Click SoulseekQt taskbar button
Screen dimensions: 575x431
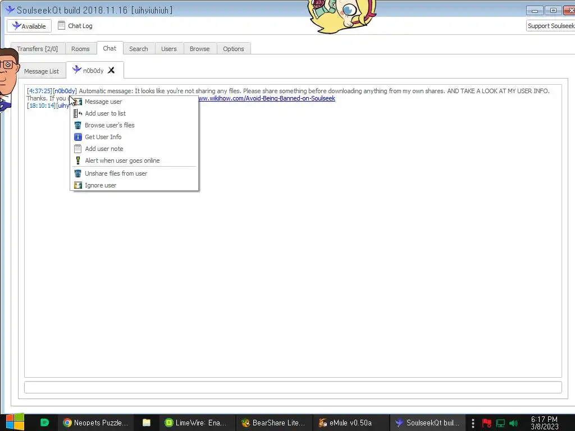[427, 423]
